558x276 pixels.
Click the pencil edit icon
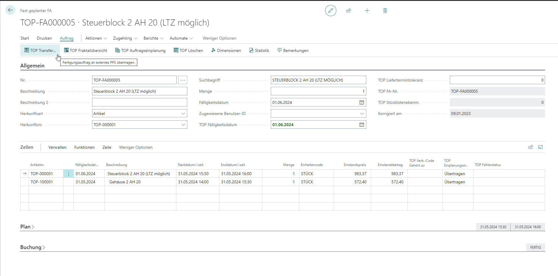[x=330, y=11]
